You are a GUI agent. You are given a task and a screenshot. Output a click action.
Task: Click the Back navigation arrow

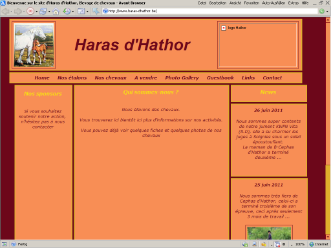pyautogui.click(x=6, y=11)
